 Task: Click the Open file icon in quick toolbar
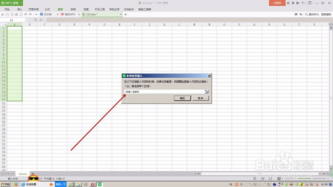3,15
